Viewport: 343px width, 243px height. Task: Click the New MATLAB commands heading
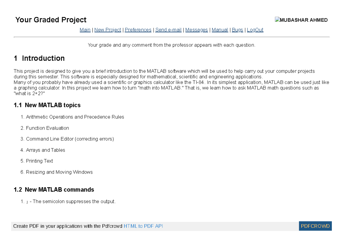[54, 190]
